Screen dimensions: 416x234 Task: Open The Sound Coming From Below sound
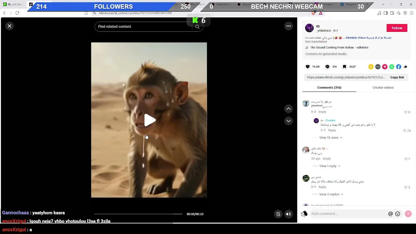(339, 47)
